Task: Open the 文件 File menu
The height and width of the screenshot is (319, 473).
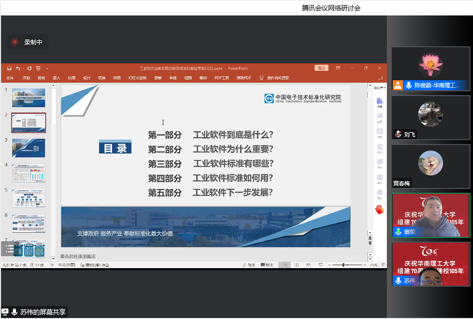Action: (10, 78)
